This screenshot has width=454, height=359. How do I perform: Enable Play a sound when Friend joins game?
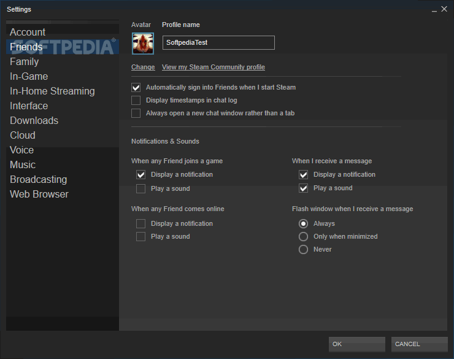[140, 189]
